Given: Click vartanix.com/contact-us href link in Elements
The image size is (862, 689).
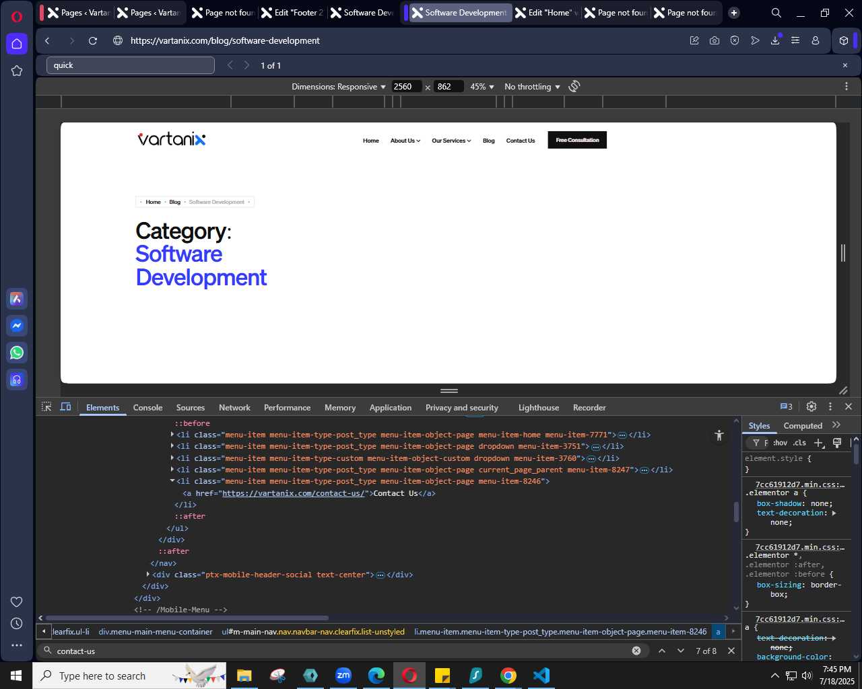Looking at the screenshot, I should click(294, 493).
